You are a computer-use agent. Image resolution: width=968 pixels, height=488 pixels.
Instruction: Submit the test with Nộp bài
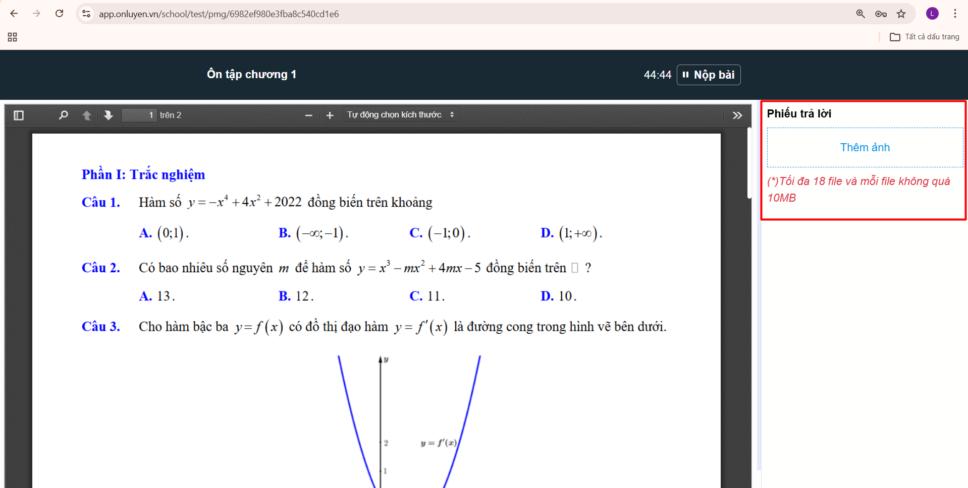click(x=708, y=75)
